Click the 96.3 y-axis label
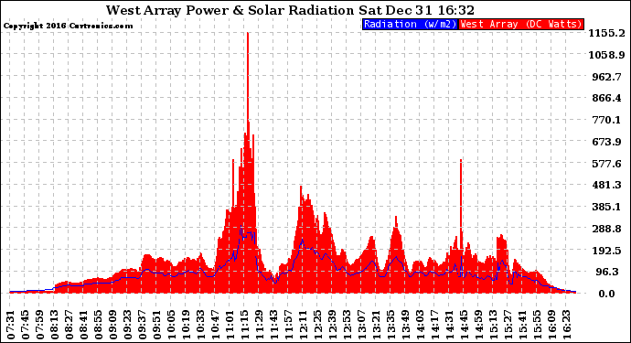631x343 pixels. click(x=606, y=273)
